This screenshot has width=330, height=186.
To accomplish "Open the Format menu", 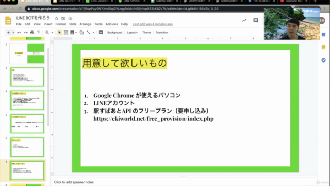I will pyautogui.click(x=61, y=24).
